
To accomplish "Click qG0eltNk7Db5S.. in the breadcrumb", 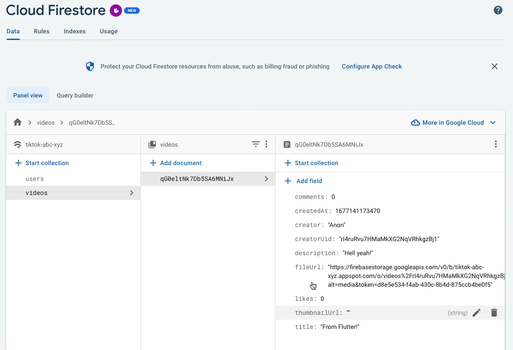I will pos(92,123).
